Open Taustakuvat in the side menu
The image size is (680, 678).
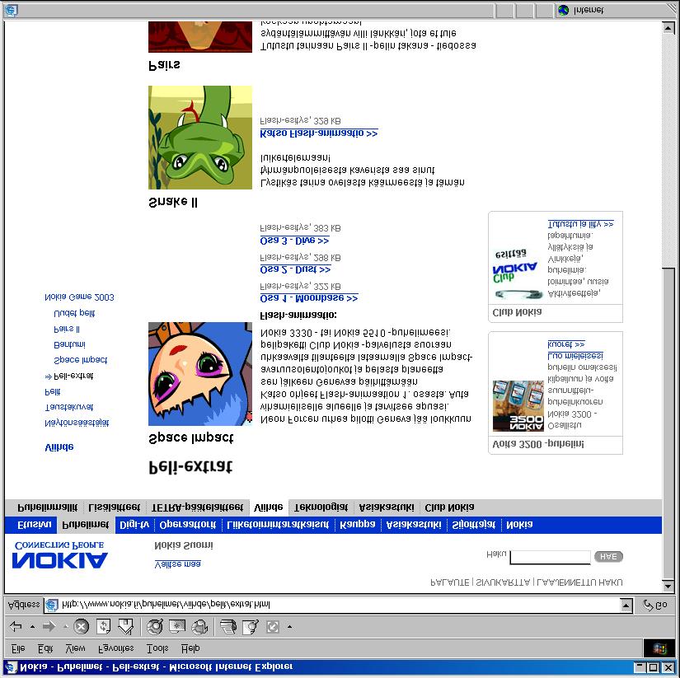69,407
